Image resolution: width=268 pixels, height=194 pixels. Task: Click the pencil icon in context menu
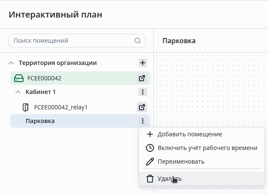150,162
